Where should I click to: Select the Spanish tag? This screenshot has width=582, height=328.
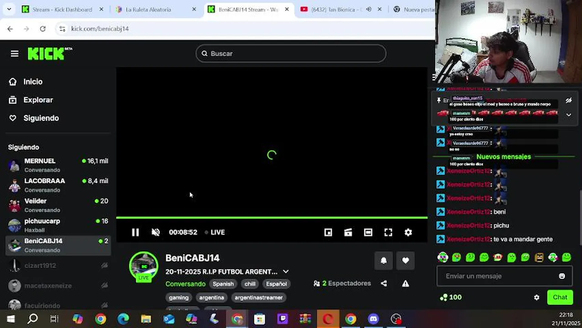(223, 284)
